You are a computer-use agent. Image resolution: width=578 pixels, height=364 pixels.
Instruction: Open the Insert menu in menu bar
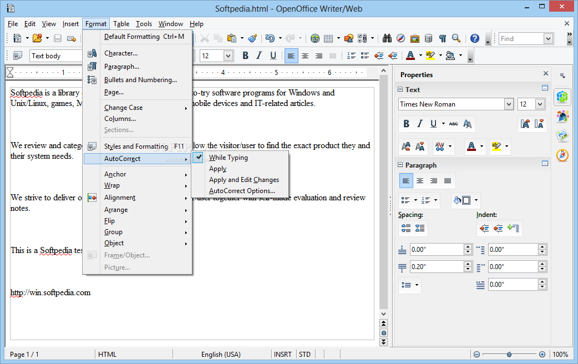(x=70, y=24)
